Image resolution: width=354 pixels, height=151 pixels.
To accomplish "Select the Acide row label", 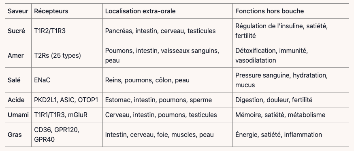I will (16, 100).
